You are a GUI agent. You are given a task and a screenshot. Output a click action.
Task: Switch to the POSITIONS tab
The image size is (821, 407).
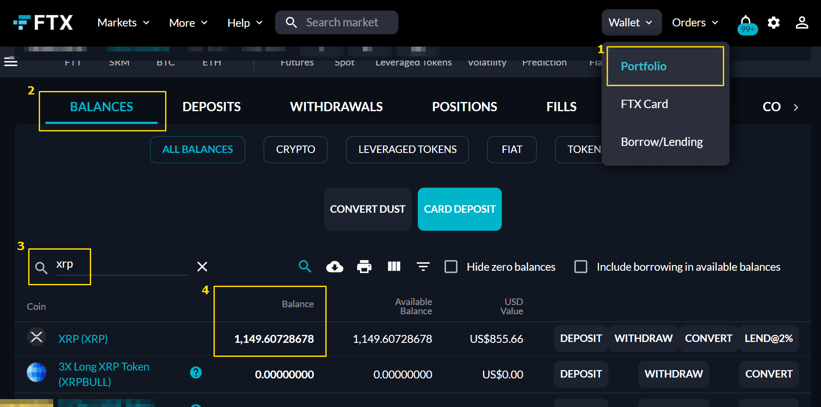point(464,107)
